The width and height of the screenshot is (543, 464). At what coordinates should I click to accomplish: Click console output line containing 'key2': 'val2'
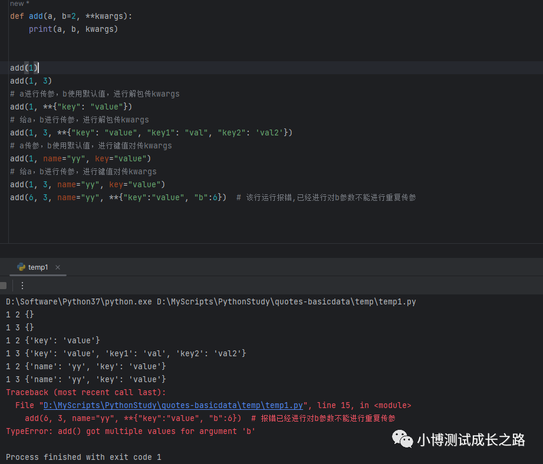click(x=126, y=353)
